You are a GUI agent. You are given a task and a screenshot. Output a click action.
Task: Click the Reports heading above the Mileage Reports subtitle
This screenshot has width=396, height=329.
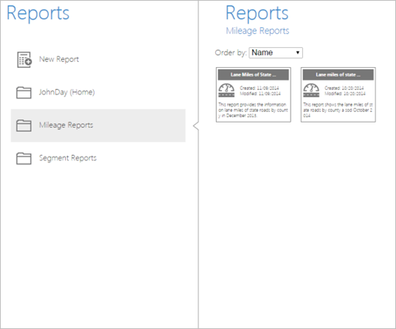pos(257,13)
